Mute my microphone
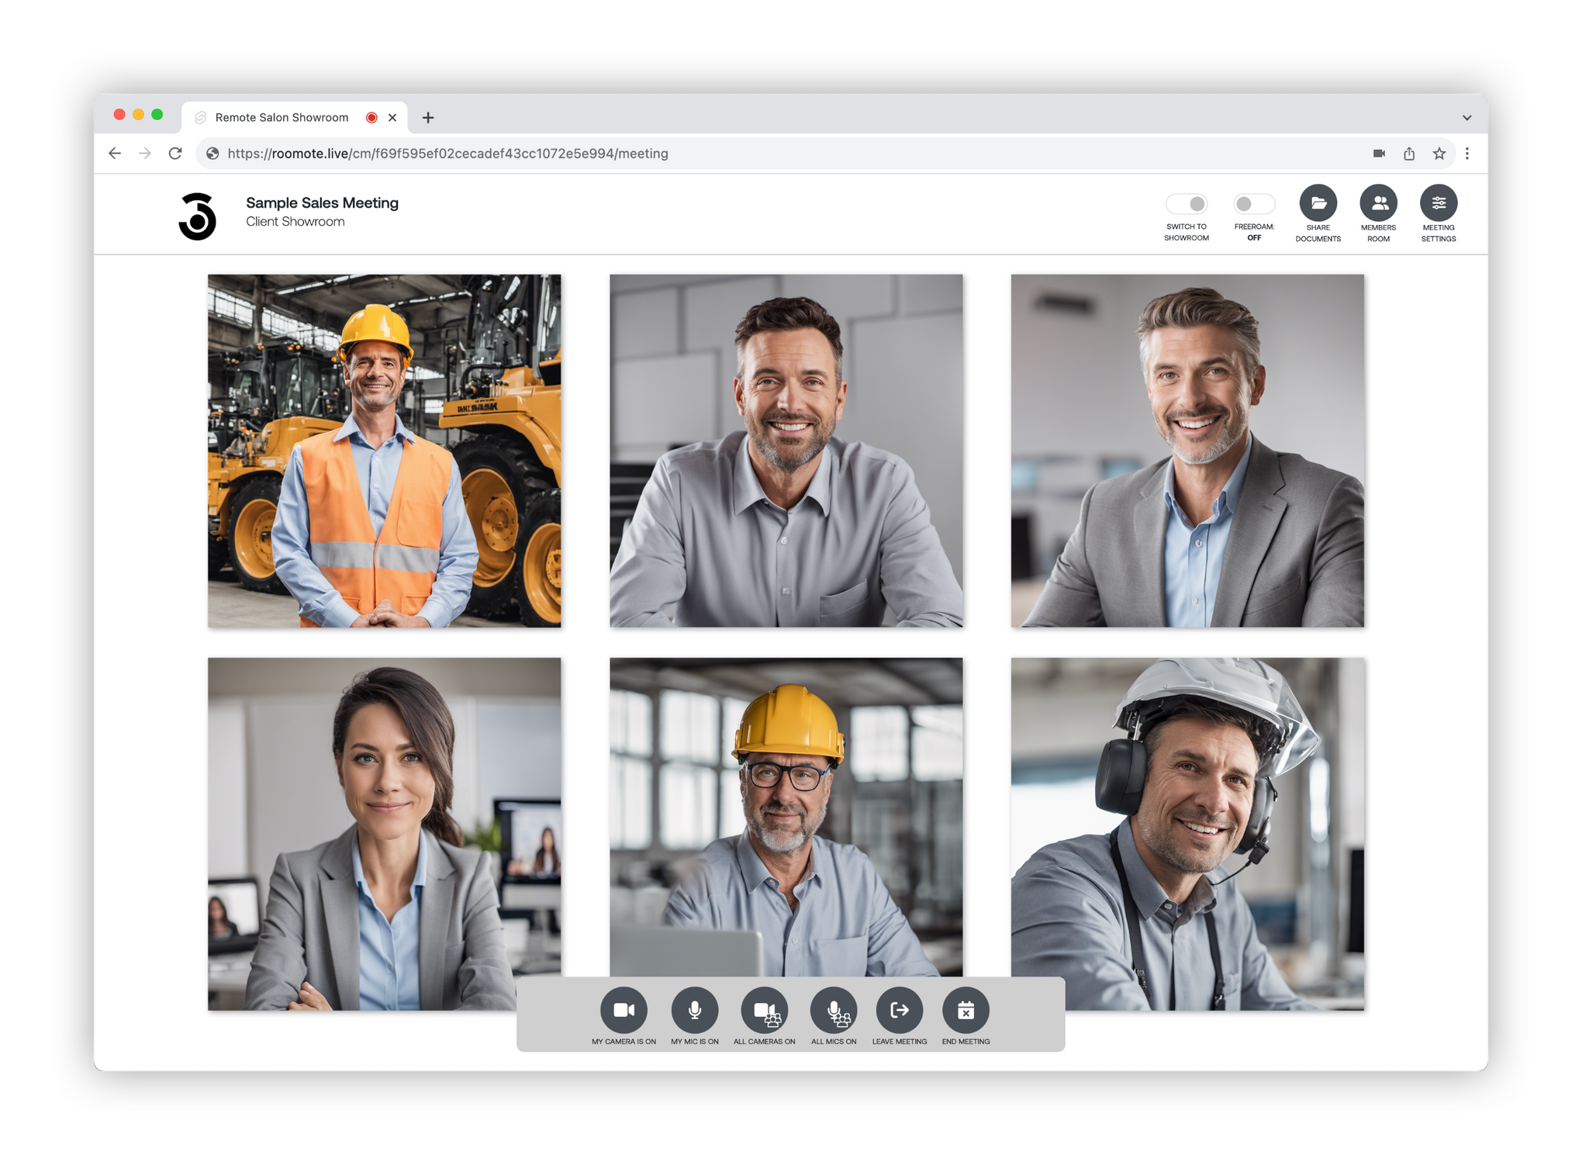The height and width of the screenshot is (1165, 1582). pyautogui.click(x=695, y=1009)
